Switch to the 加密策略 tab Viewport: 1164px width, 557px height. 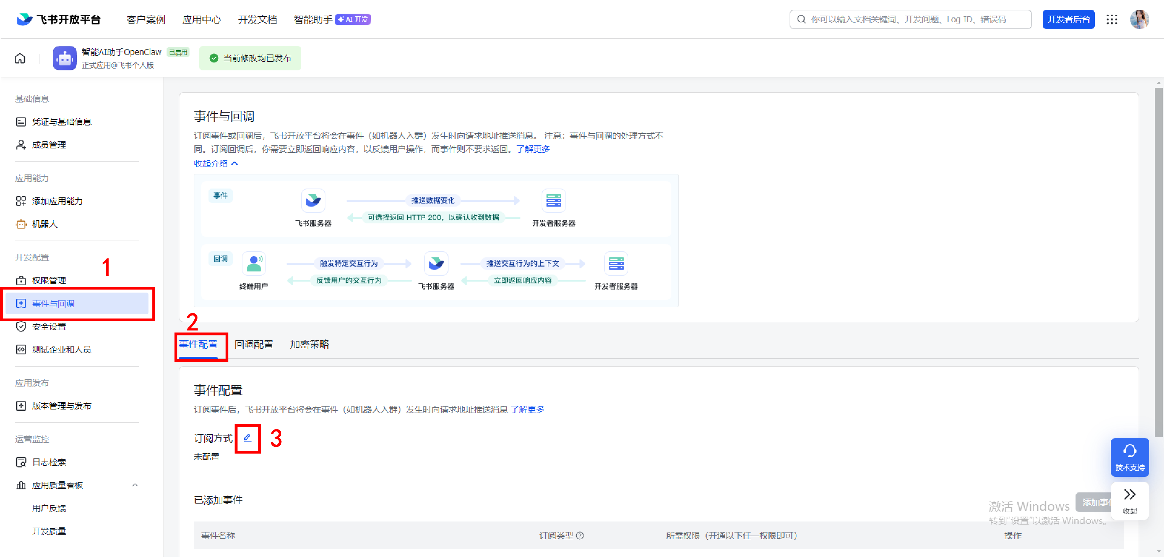point(309,344)
